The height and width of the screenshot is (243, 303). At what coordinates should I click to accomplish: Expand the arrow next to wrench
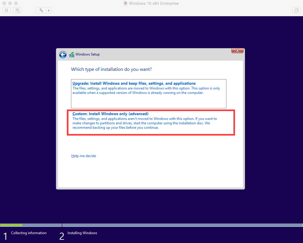(49, 10)
